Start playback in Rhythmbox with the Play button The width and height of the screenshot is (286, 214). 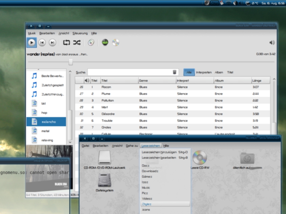coord(32,43)
